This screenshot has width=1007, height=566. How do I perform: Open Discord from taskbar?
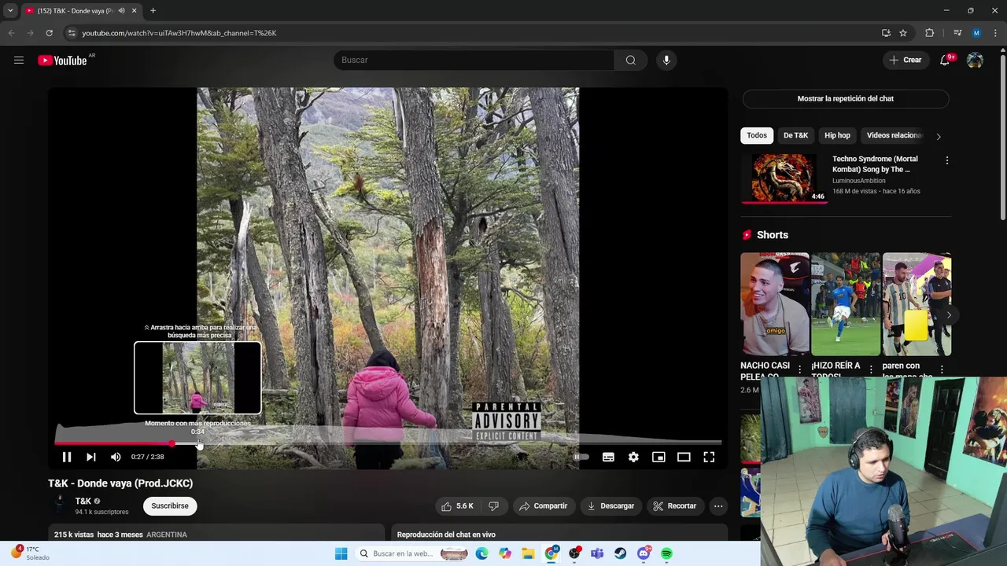(644, 553)
